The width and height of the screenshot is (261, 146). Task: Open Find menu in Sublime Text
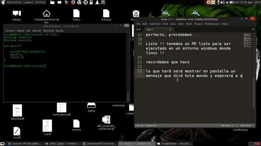coord(165,24)
